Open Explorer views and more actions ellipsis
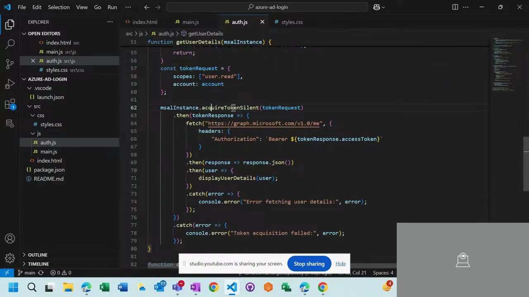 pyautogui.click(x=110, y=22)
